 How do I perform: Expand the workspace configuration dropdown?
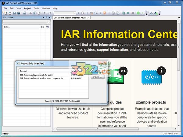pyautogui.click(x=48, y=22)
